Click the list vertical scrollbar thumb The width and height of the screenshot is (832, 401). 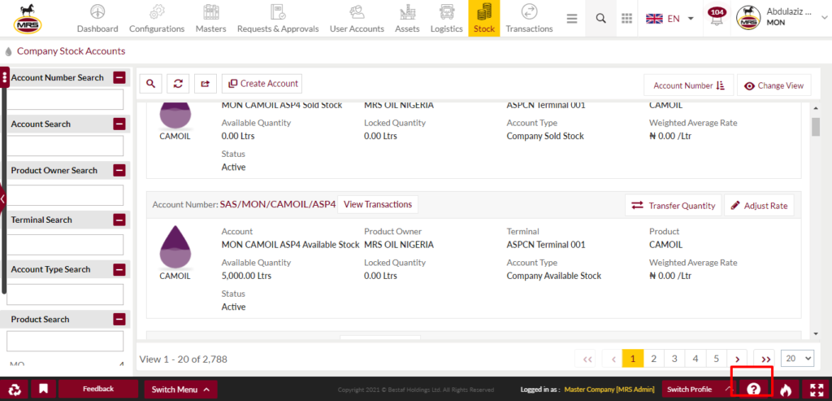point(816,126)
